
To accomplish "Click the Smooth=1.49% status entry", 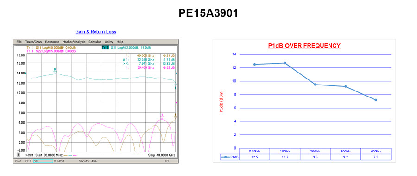I will (x=88, y=161).
